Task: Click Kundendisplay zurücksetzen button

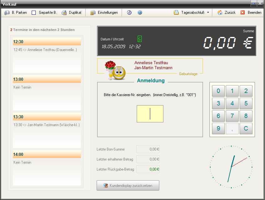Action: pyautogui.click(x=128, y=186)
